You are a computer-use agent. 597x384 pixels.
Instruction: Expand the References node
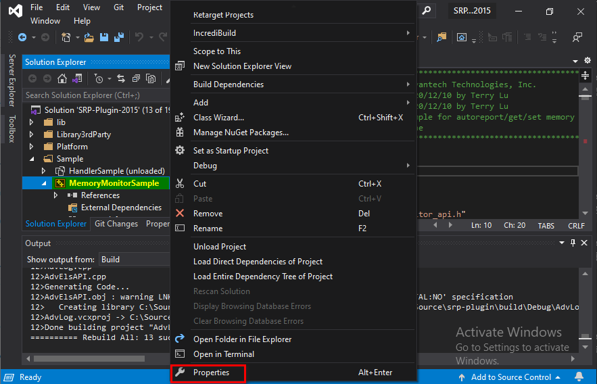55,195
